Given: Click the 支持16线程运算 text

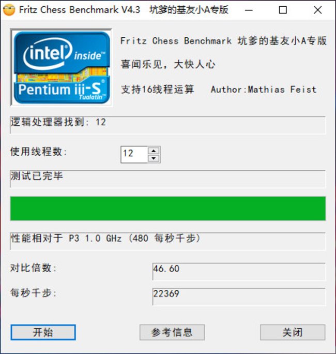Looking at the screenshot, I should 157,90.
